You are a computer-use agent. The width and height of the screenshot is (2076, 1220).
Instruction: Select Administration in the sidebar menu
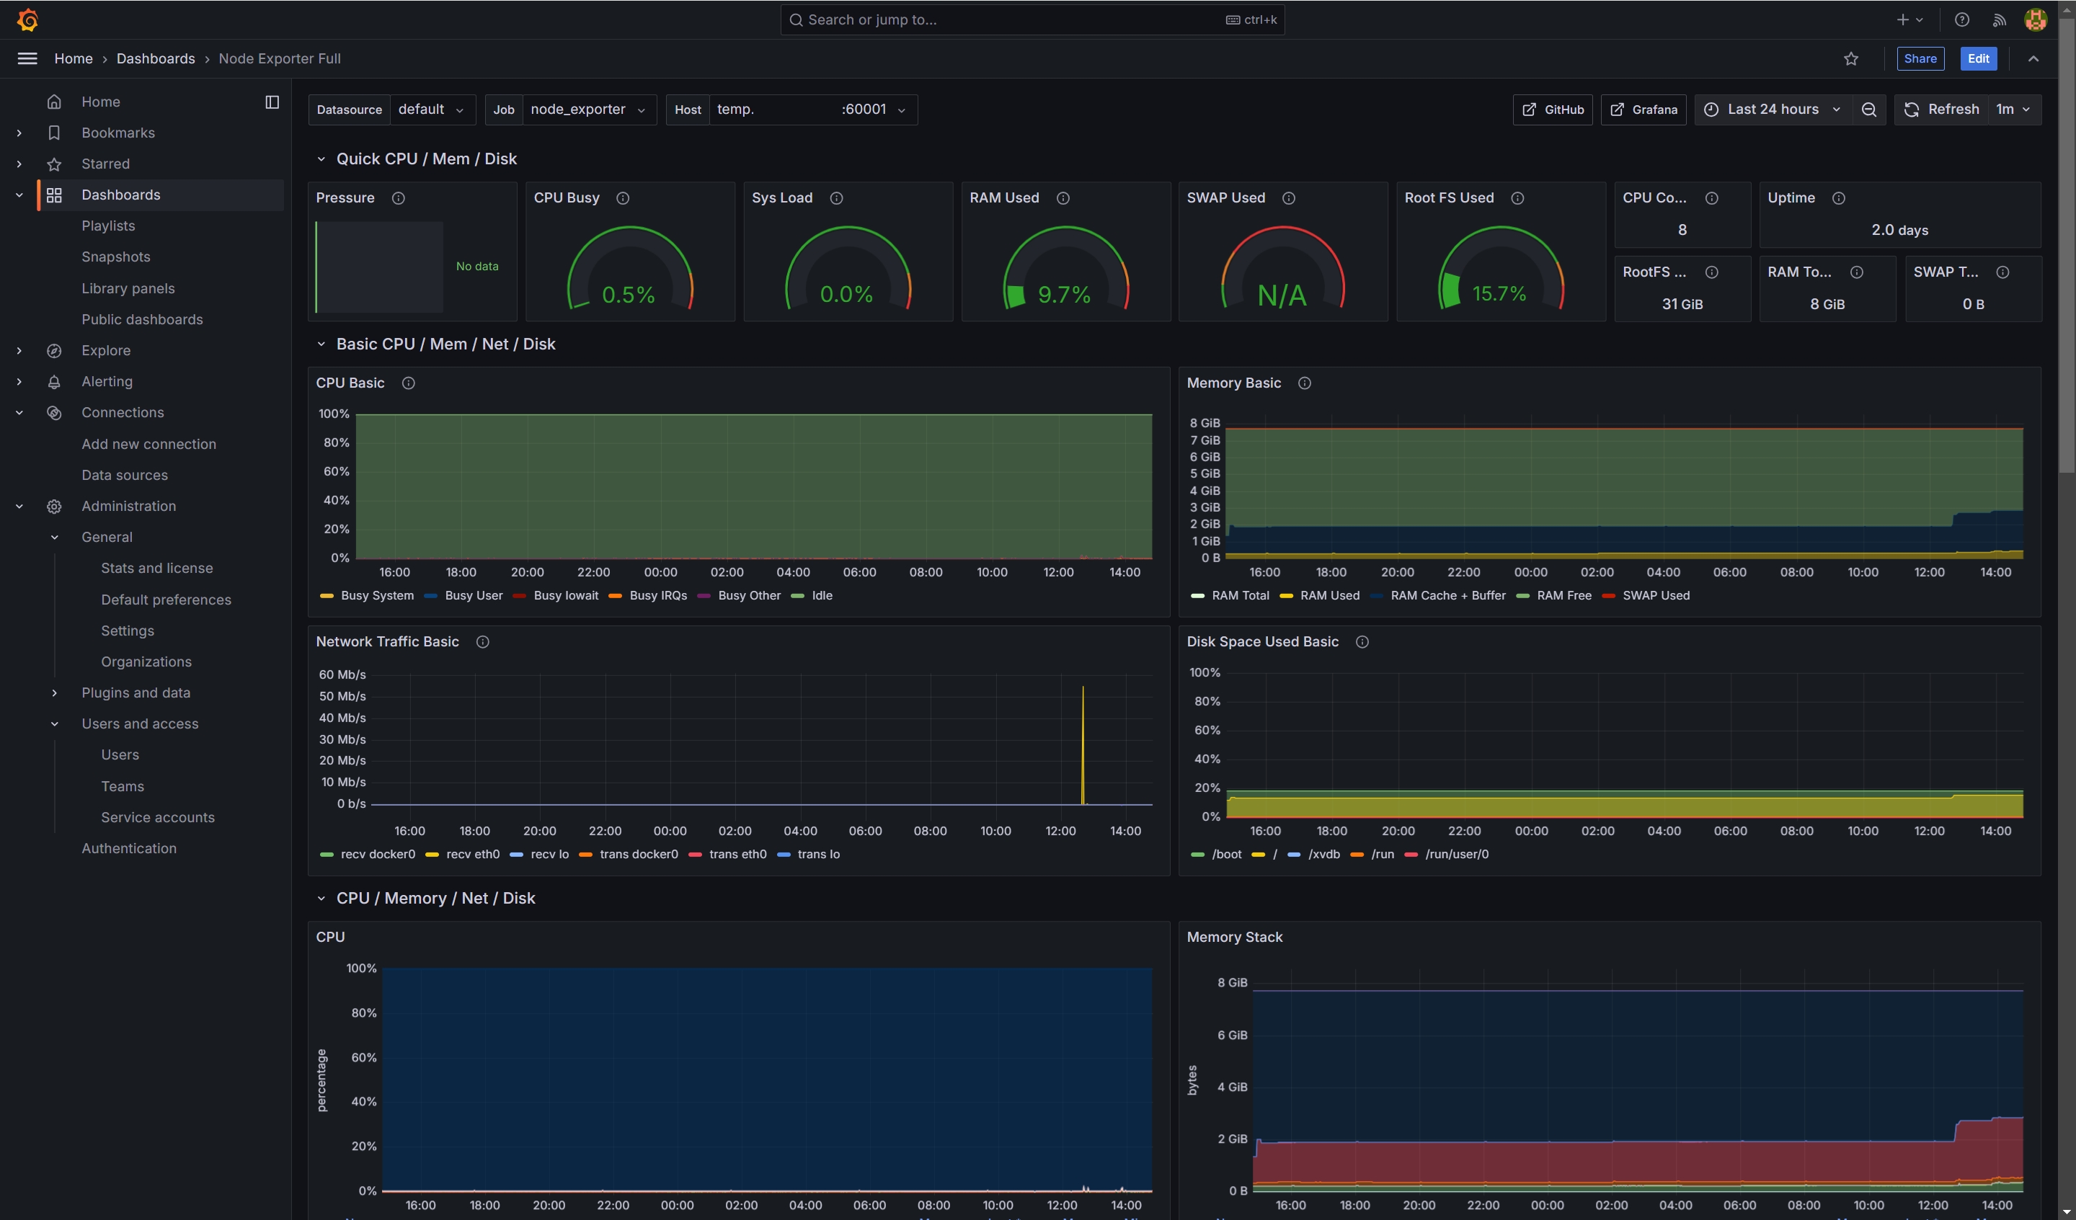click(128, 507)
